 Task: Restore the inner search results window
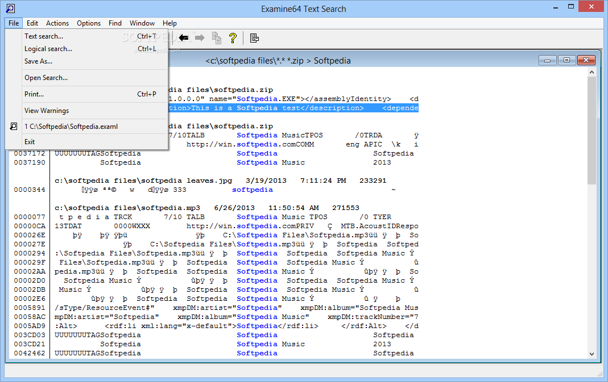(x=566, y=60)
